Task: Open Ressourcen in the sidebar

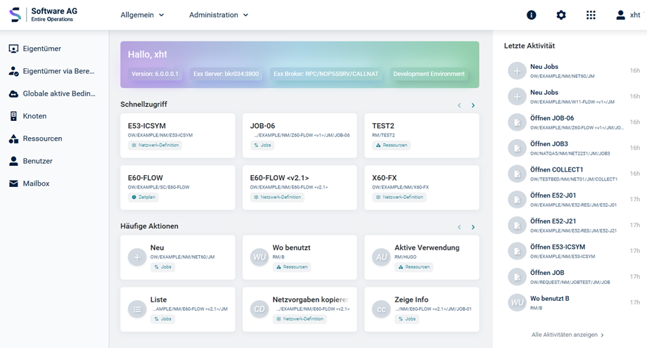Action: (x=35, y=138)
